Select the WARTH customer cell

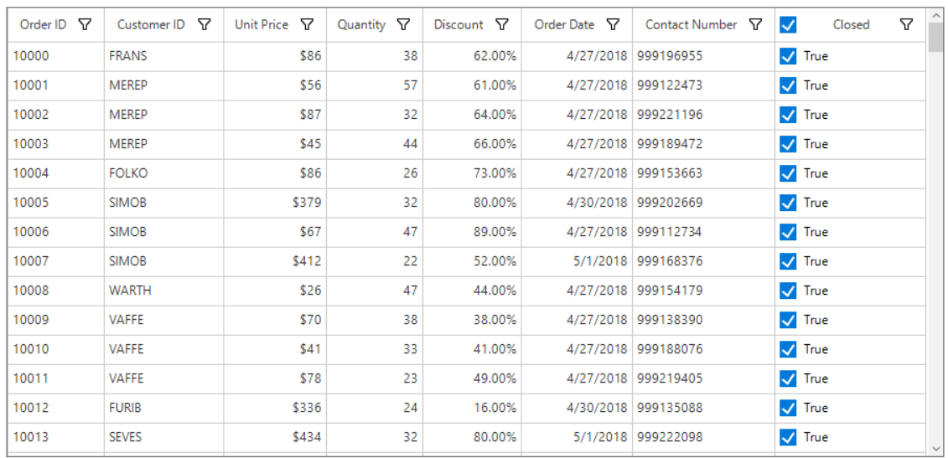click(163, 291)
